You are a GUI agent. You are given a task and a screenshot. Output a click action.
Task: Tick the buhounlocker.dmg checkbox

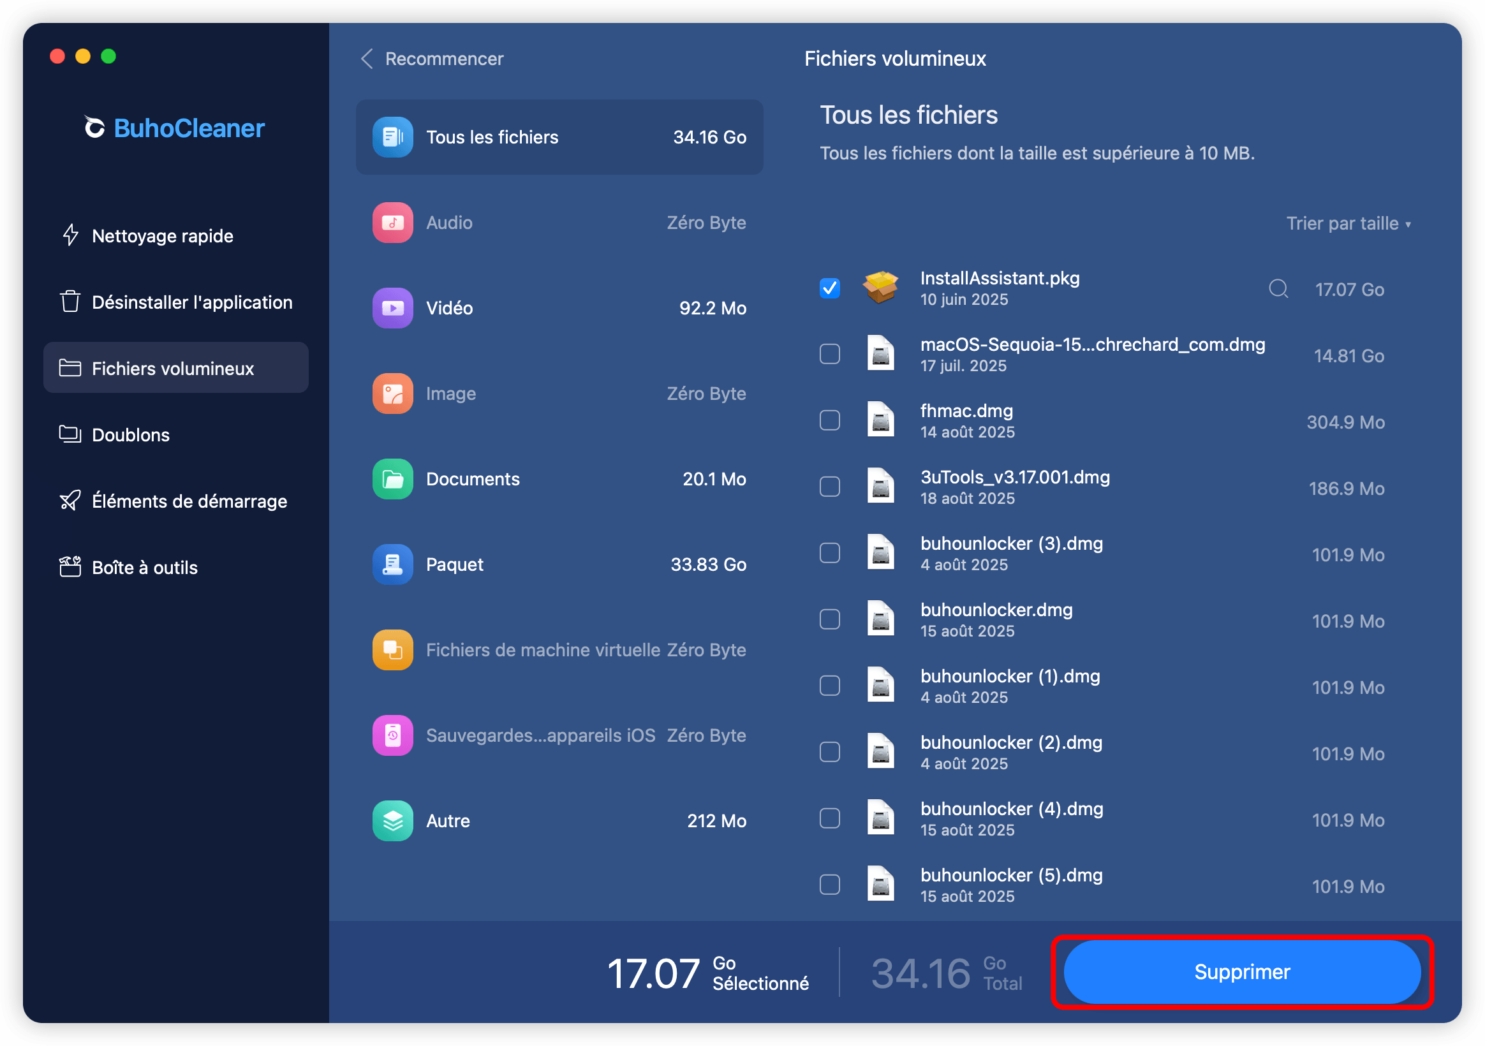(830, 619)
